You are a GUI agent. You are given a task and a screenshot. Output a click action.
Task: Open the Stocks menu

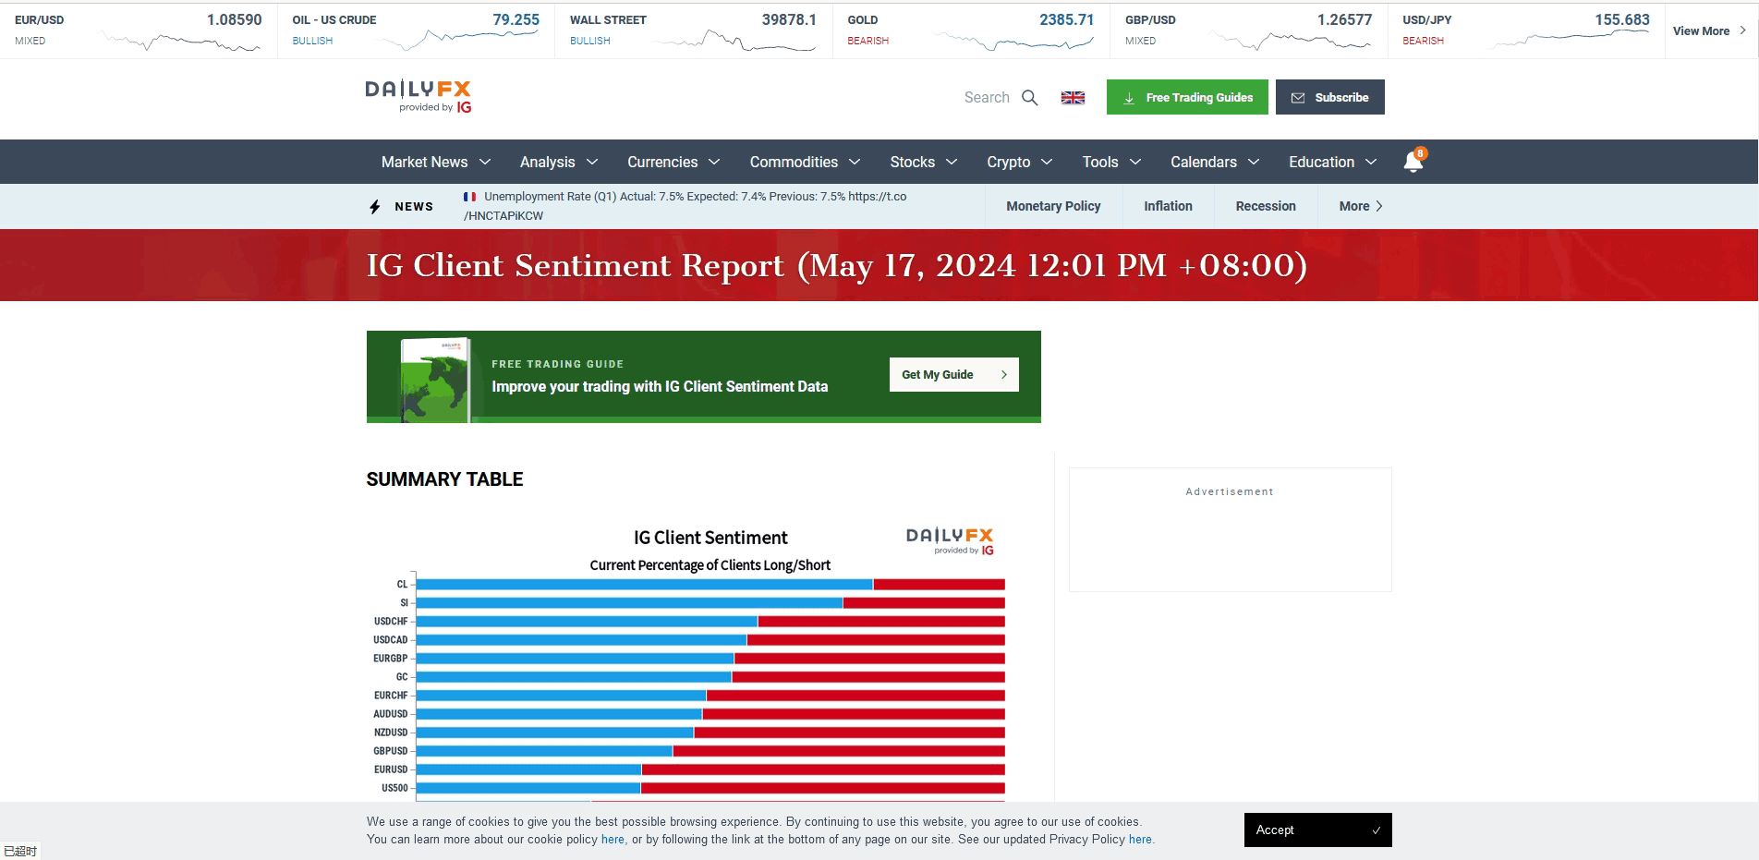point(913,162)
